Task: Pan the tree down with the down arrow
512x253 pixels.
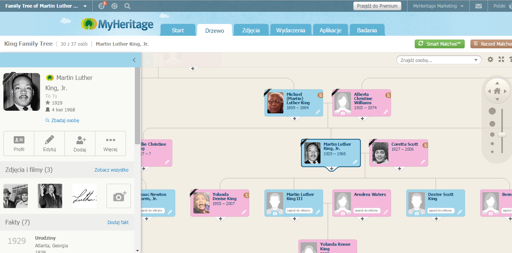Action: click(497, 100)
